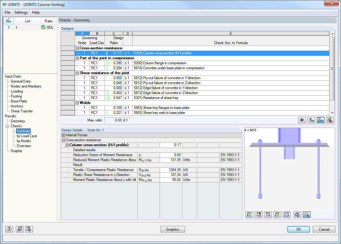Go to the next table window
Image resolution: width=341 pixels, height=244 pixels.
[x=29, y=229]
